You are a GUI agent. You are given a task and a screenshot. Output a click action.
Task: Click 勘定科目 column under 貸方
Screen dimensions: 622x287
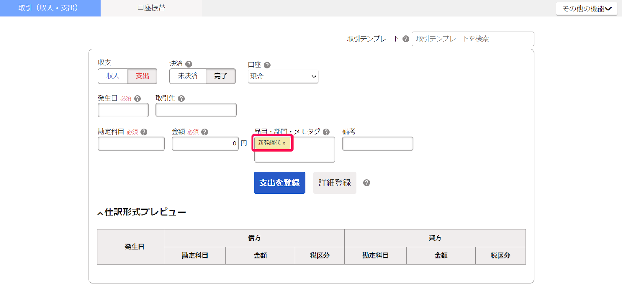click(x=376, y=256)
